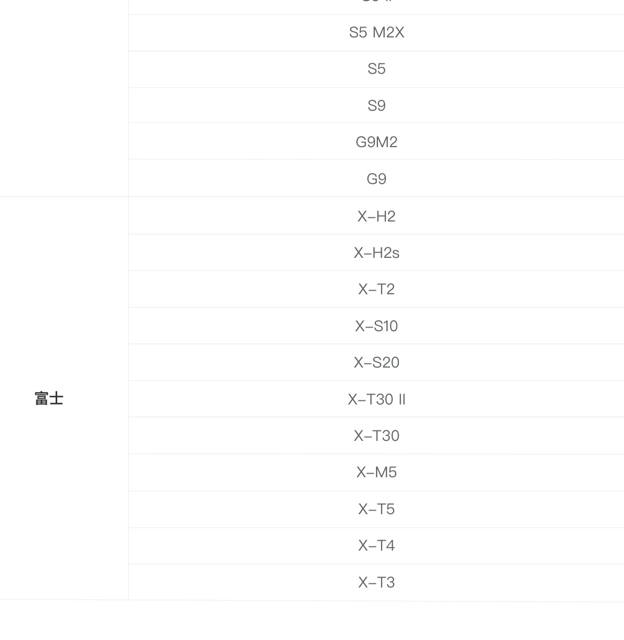Select the S5 model row

pos(376,69)
